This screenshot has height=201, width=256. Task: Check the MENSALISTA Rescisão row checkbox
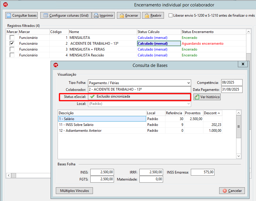[x=12, y=55]
